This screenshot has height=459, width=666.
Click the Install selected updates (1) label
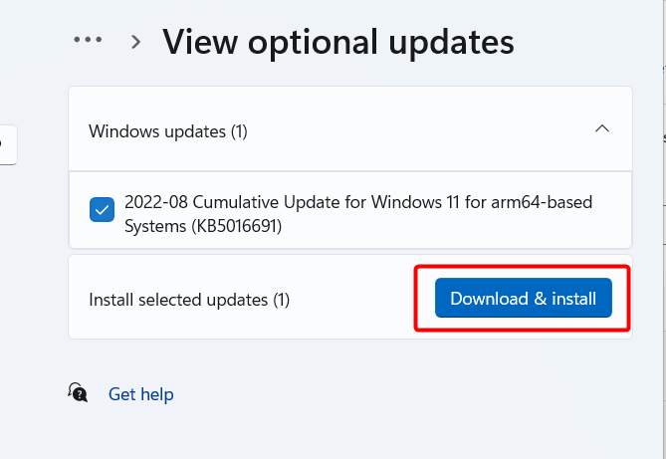pos(189,300)
